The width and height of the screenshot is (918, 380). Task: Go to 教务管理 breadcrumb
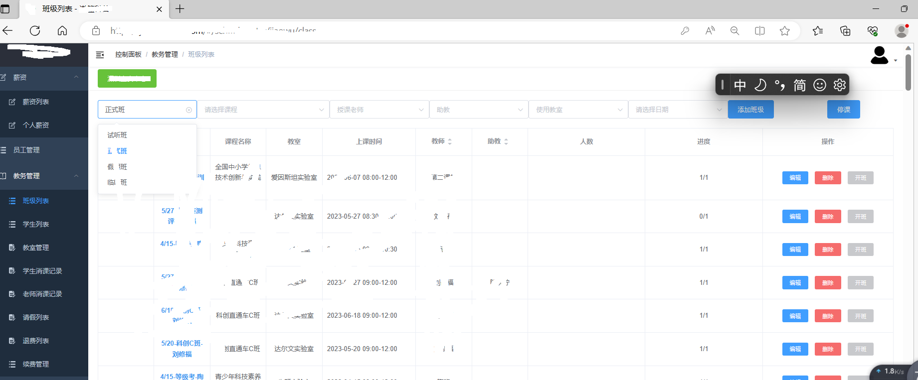[165, 54]
